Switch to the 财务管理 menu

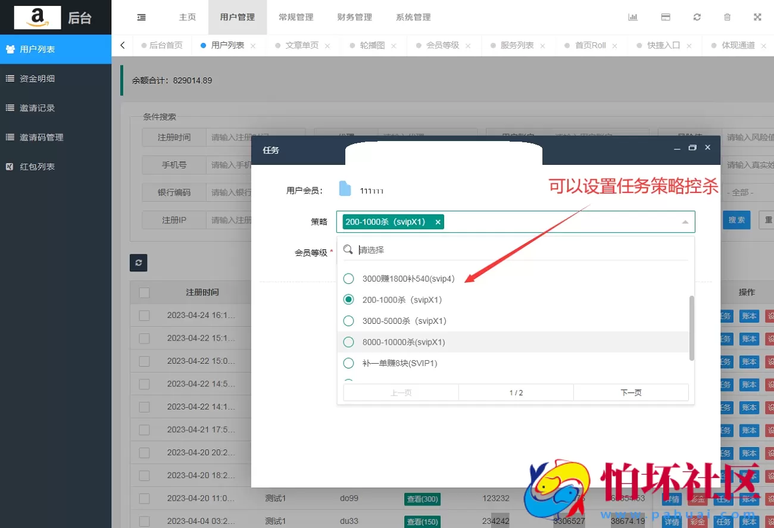tap(354, 17)
